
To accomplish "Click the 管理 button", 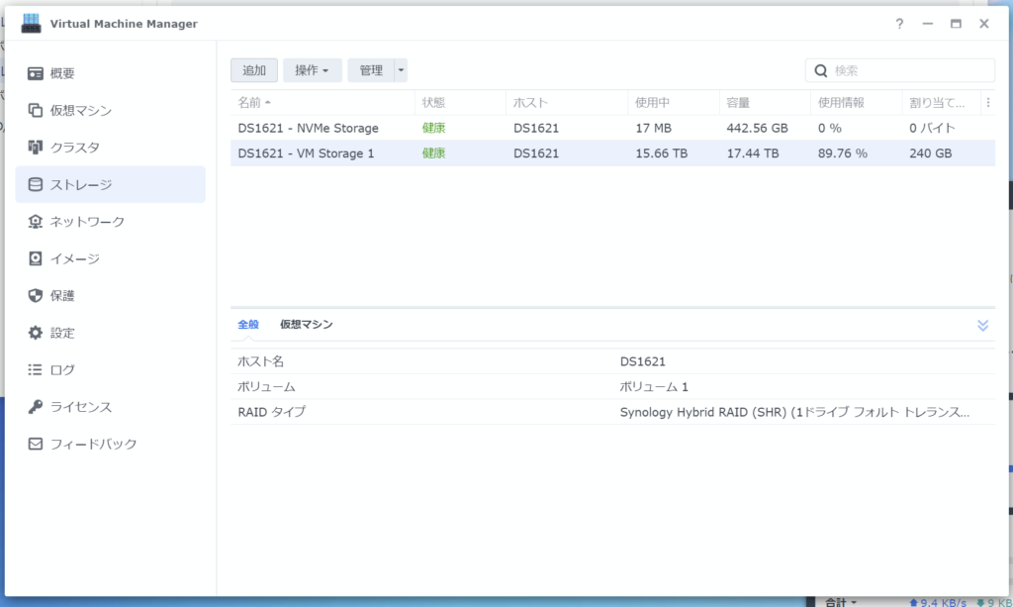I will coord(371,70).
